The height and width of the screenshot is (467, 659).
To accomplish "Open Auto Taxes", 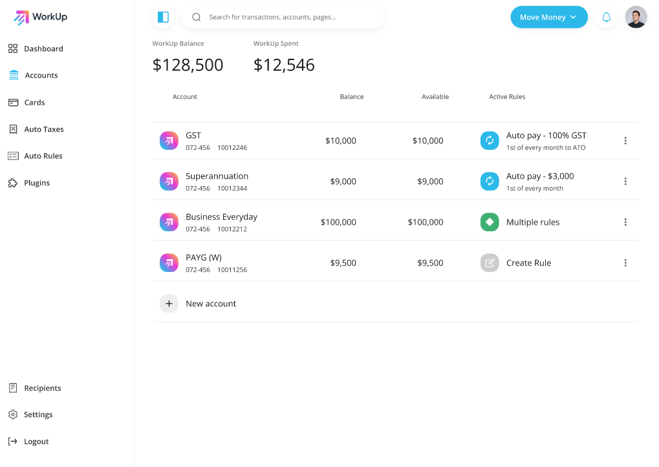I will coord(44,129).
